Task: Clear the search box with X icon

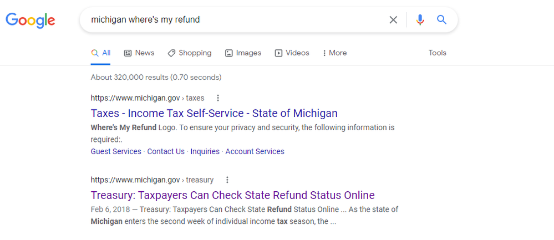Action: pyautogui.click(x=393, y=20)
